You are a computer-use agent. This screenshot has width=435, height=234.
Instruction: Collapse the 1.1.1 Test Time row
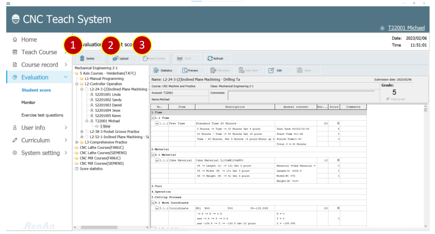(x=157, y=124)
